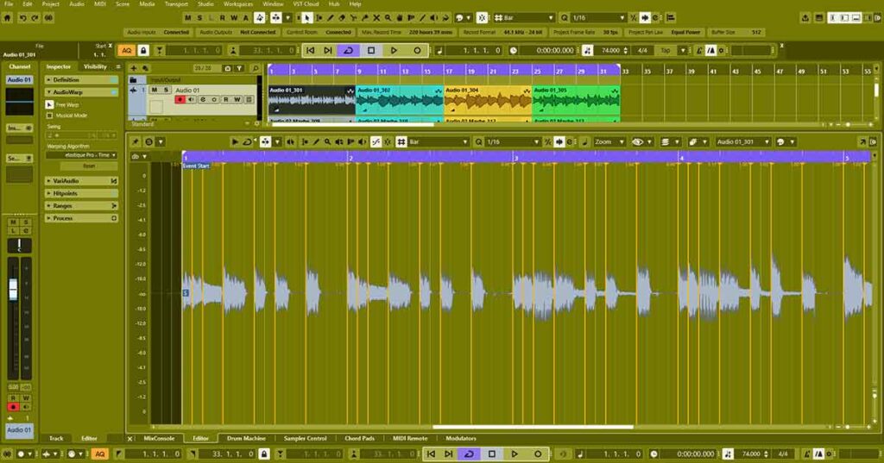Viewport: 884px width, 463px height.
Task: Click the add track plus icon
Action: (136, 67)
